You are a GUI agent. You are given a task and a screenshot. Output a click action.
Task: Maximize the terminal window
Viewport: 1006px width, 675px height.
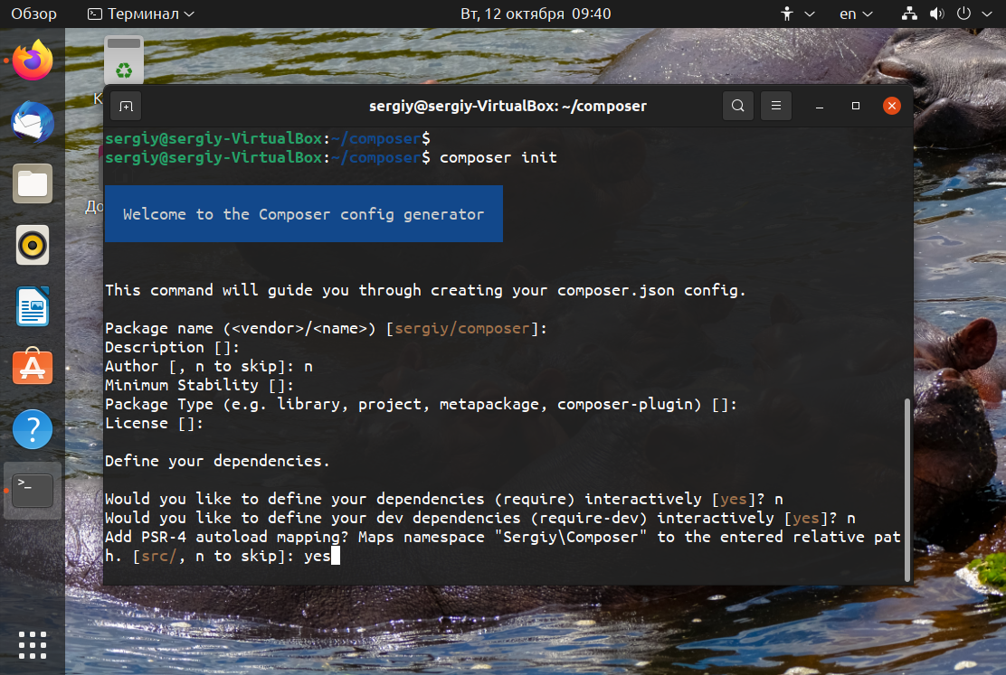[x=855, y=106]
